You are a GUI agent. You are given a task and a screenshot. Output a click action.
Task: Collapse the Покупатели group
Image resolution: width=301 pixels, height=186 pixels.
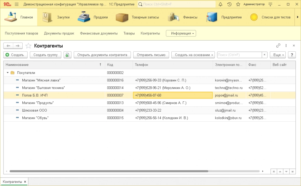coord(8,73)
